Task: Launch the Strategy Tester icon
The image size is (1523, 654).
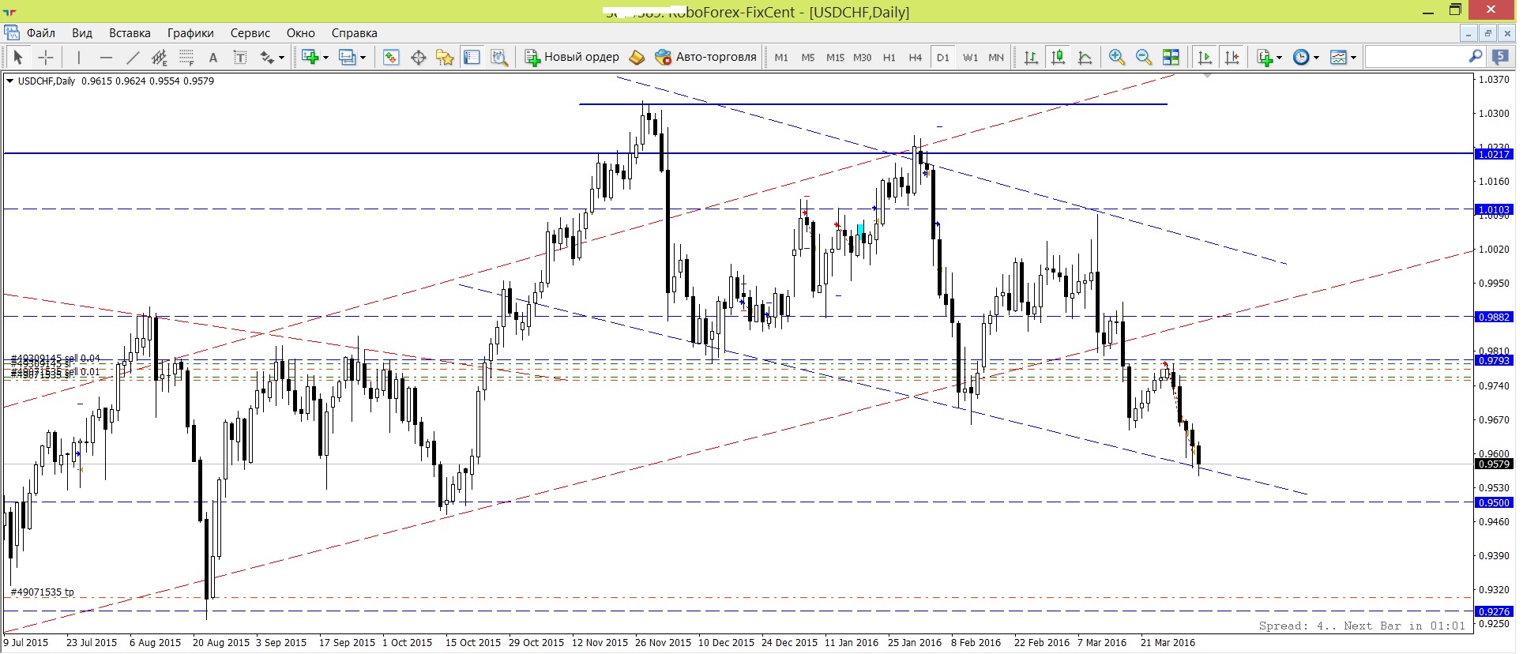Action: click(499, 57)
